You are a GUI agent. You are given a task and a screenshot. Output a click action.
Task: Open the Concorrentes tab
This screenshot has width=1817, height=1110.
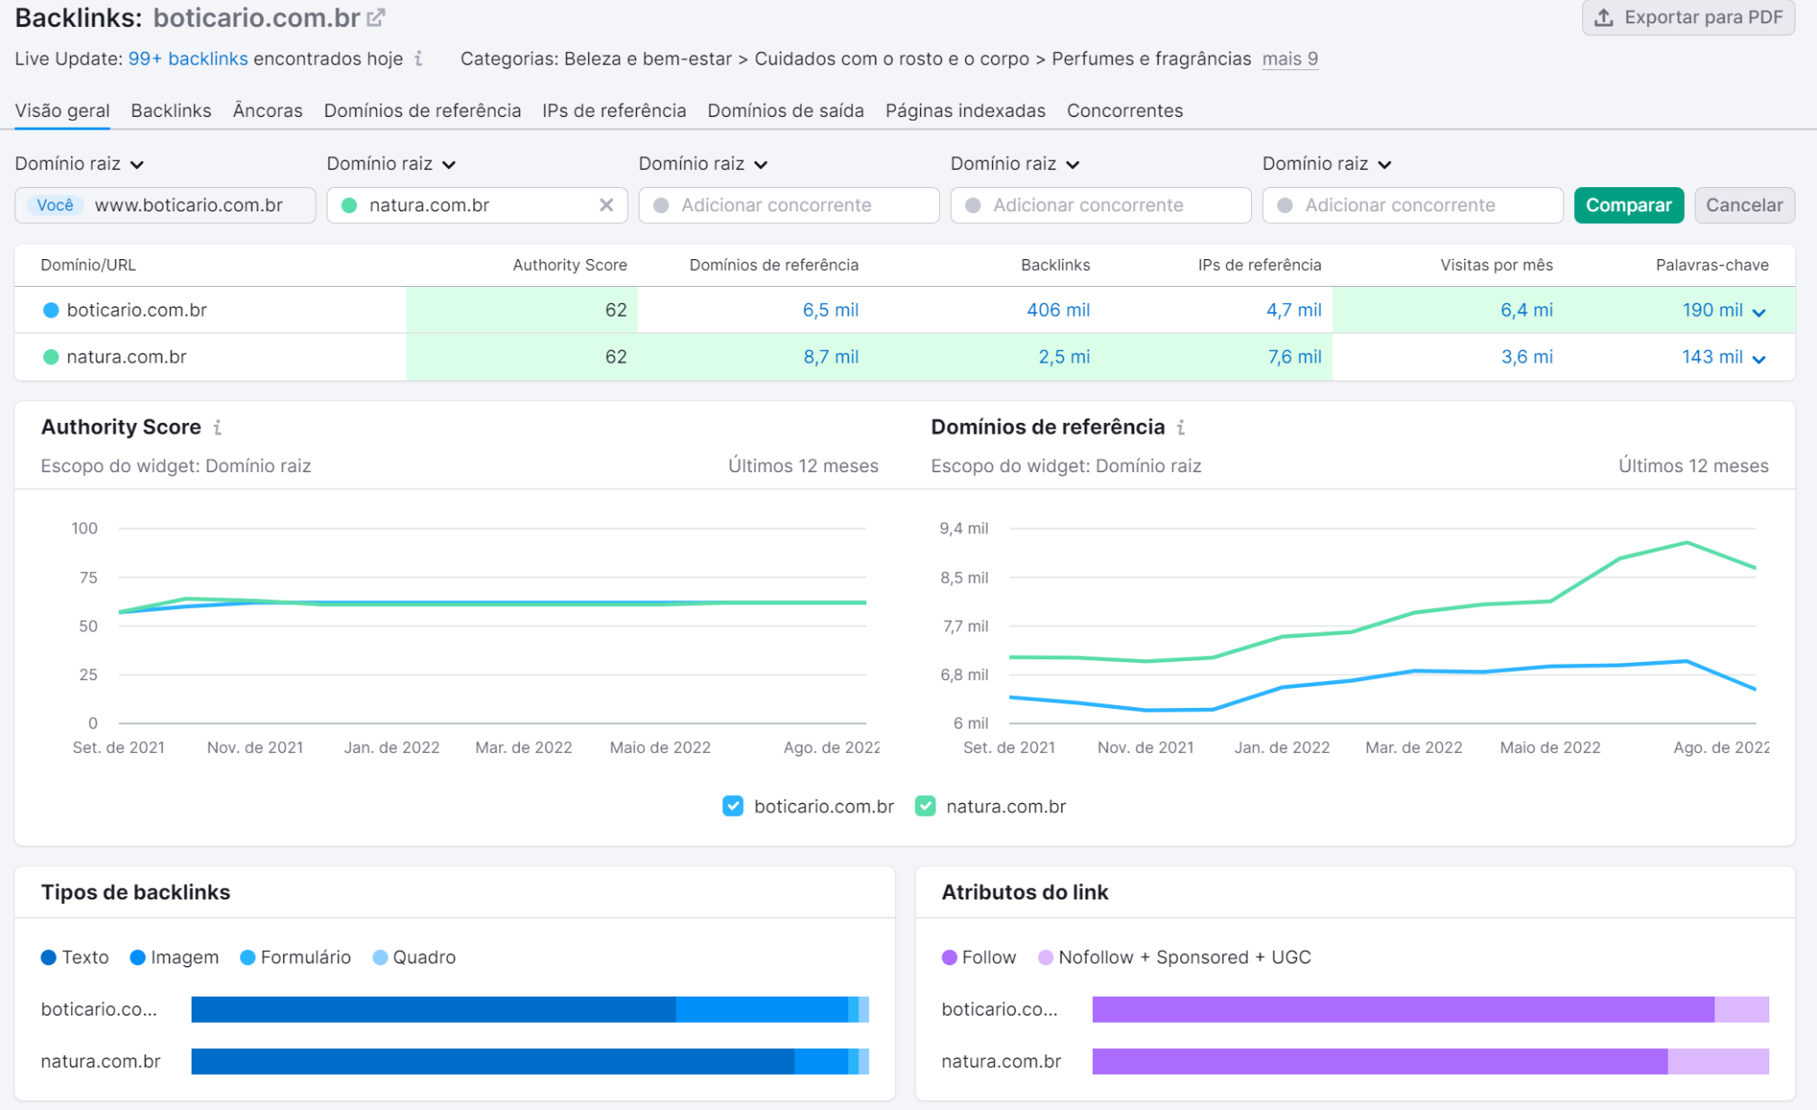tap(1124, 111)
